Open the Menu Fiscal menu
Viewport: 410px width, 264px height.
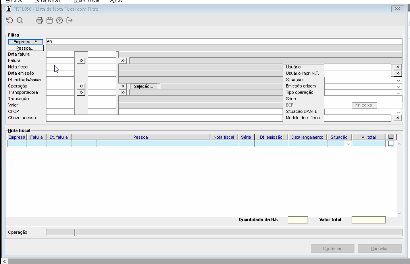(x=87, y=1)
